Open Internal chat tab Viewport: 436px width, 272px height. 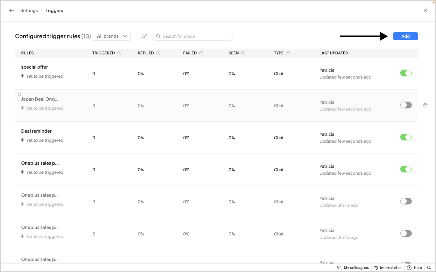click(388, 267)
